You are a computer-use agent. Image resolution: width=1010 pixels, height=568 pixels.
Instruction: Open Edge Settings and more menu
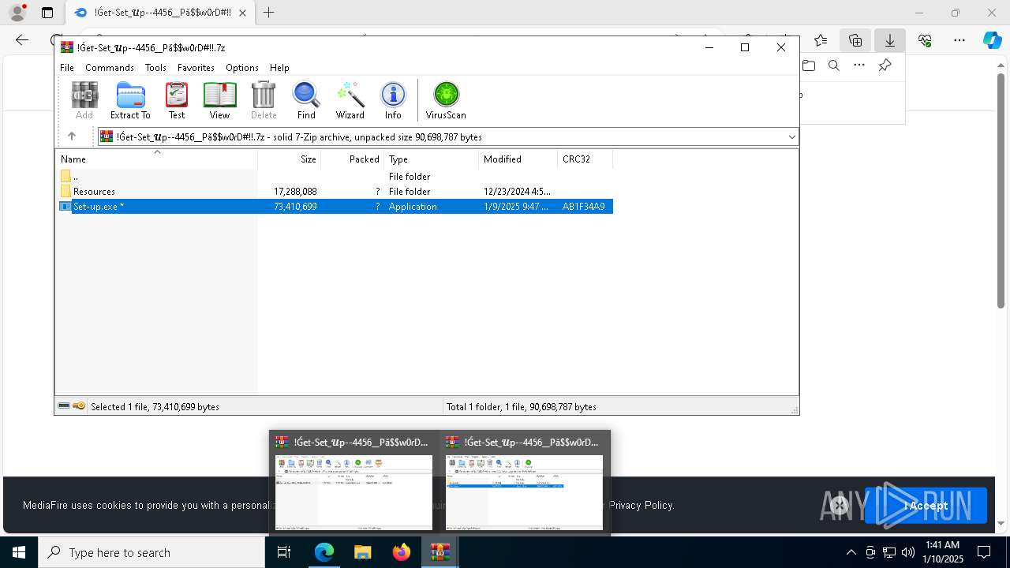coord(959,40)
